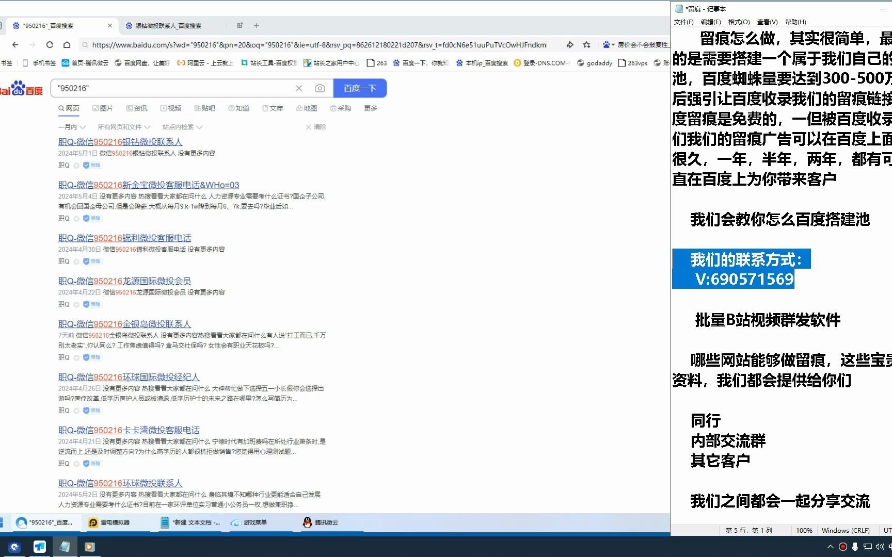
Task: Expand 所有网页和文件 filter dropdown
Action: point(124,127)
